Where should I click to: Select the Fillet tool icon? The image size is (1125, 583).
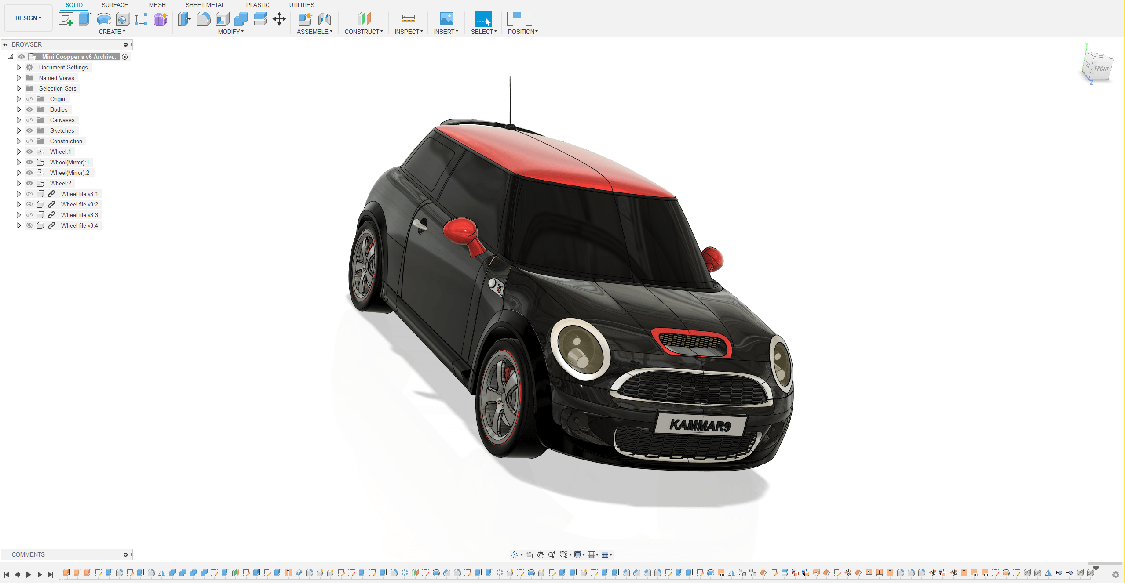pos(203,19)
